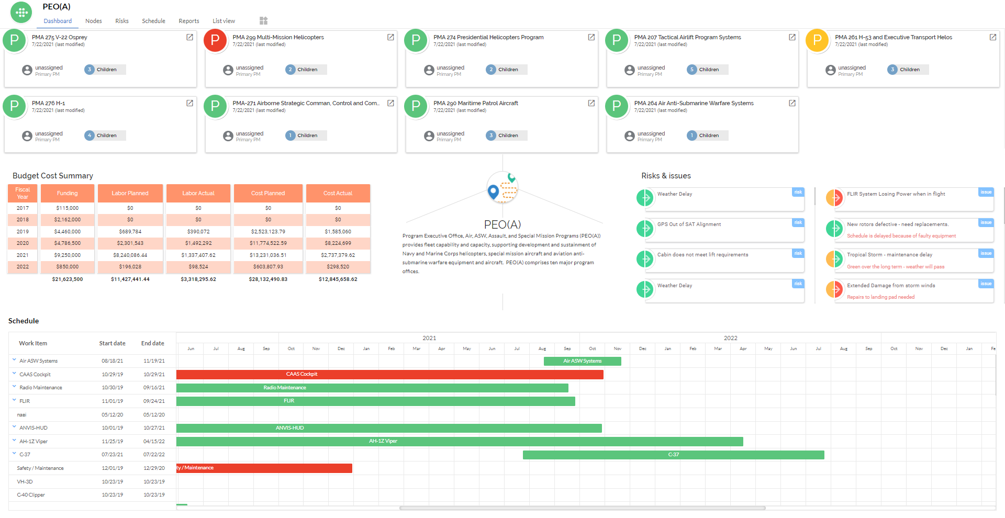Screen dimensions: 1005x518
Task: Expand the CAAS Cockpit work item
Action: click(x=14, y=374)
